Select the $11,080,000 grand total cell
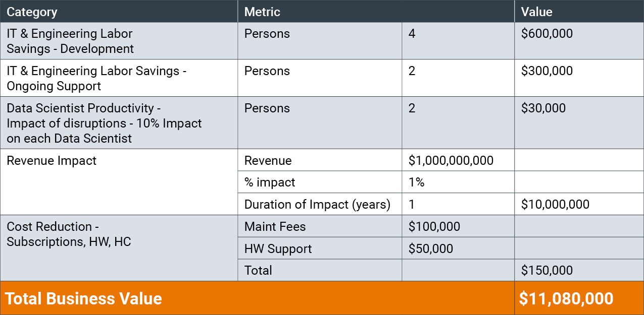Viewport: 644px width, 315px height. (566, 298)
